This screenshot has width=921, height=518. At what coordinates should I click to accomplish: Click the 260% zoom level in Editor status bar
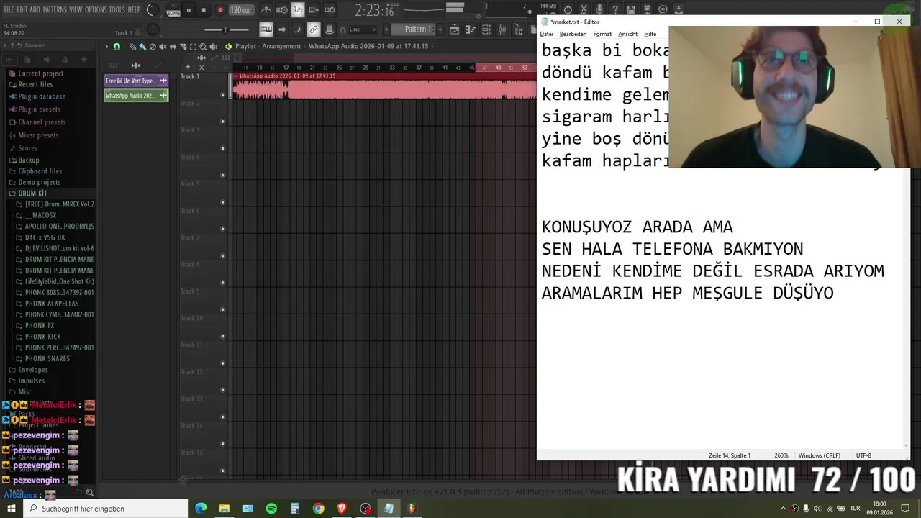pyautogui.click(x=781, y=455)
